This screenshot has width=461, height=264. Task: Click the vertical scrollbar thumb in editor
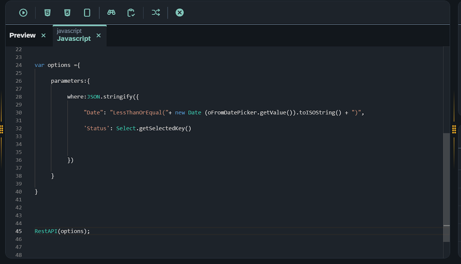tap(446, 187)
